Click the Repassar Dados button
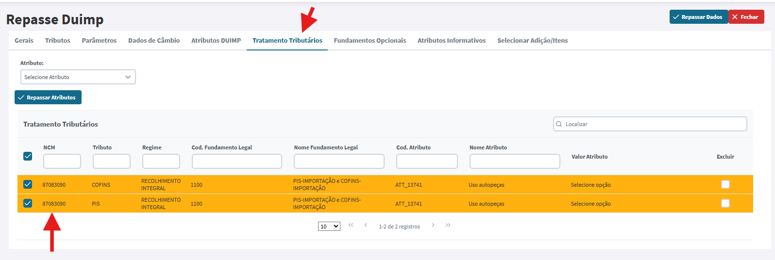775x260 pixels. (698, 17)
